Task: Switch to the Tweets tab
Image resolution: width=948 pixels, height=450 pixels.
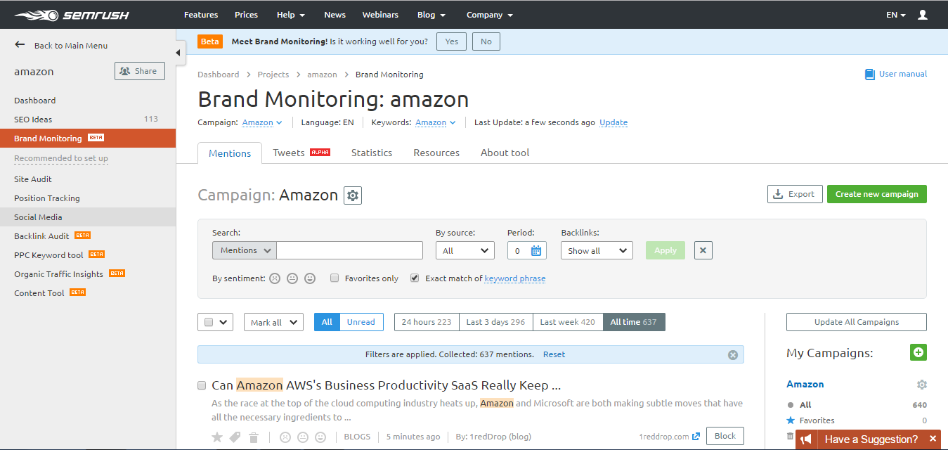Action: [301, 153]
